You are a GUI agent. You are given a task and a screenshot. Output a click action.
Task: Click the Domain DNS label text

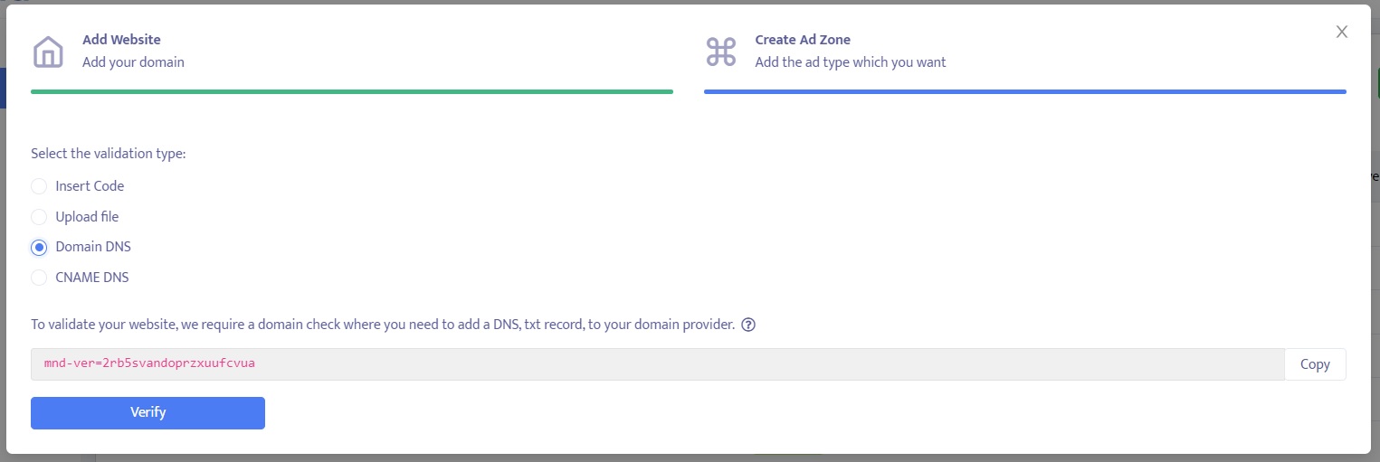93,248
